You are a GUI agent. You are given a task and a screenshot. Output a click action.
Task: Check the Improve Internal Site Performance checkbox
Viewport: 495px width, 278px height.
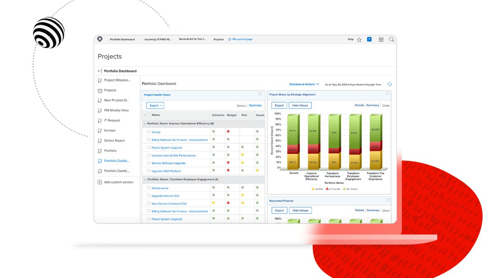[149, 155]
